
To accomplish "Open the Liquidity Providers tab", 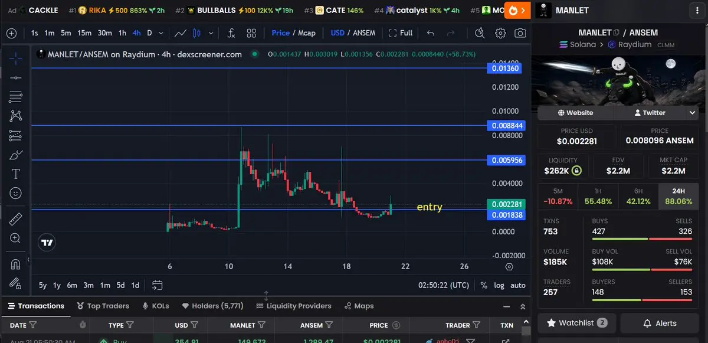I will 294,306.
